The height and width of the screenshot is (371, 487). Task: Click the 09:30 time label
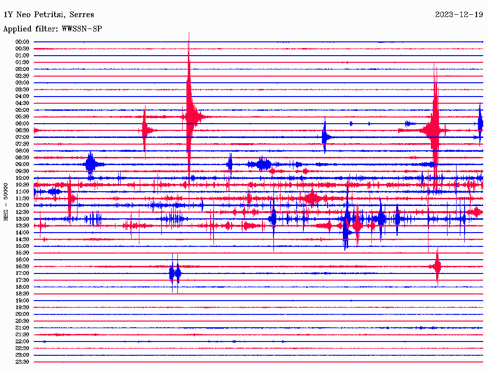click(22, 172)
